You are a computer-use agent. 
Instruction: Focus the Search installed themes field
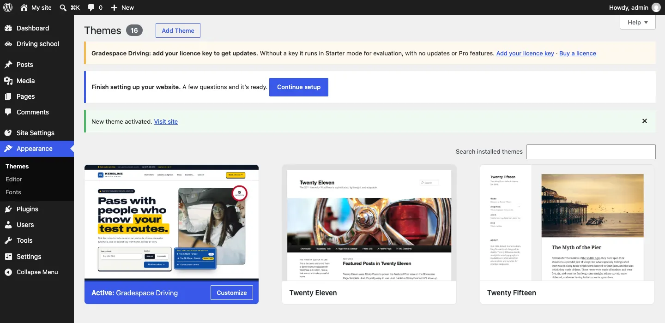point(591,151)
